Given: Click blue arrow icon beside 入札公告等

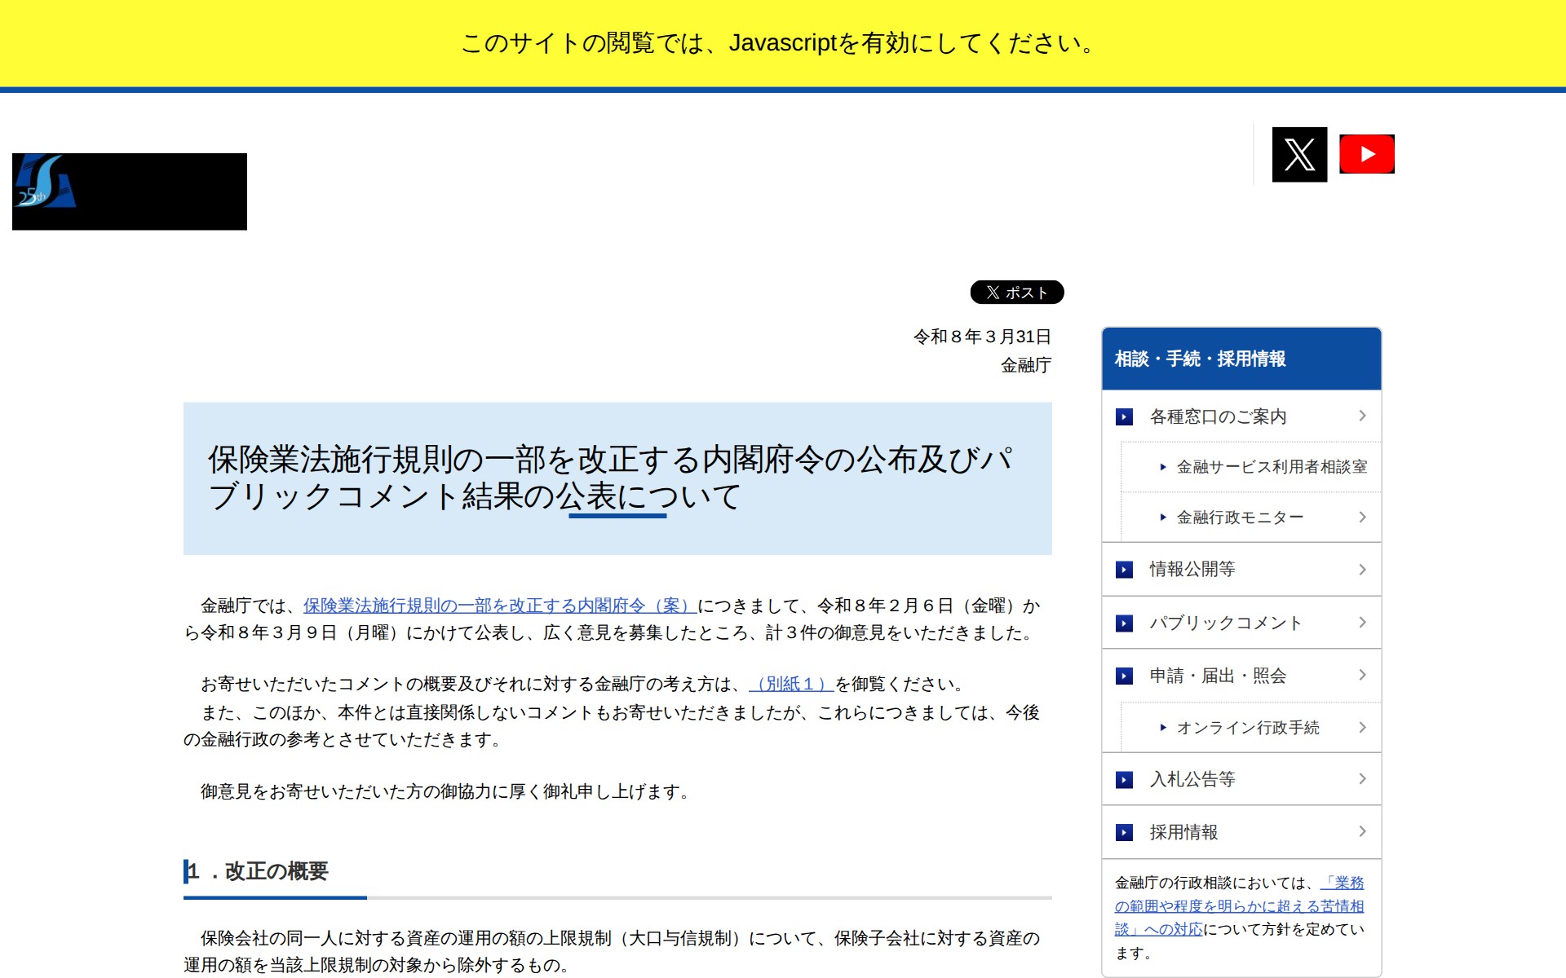Looking at the screenshot, I should click(x=1124, y=780).
